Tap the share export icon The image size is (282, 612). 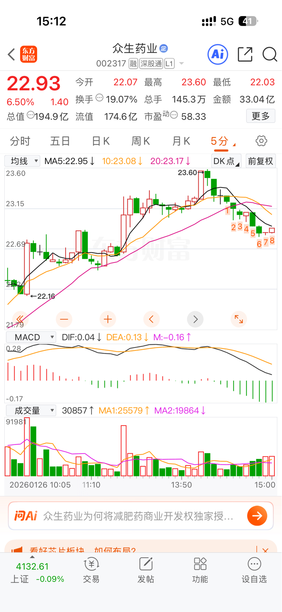[x=245, y=54]
